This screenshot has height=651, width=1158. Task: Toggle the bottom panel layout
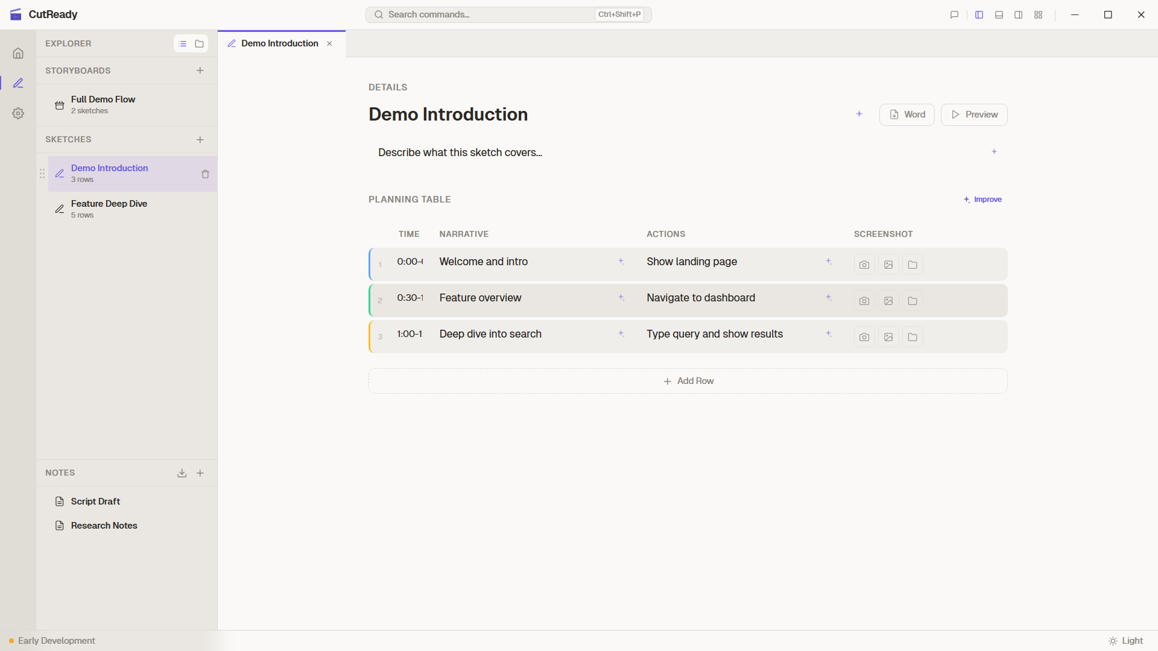point(999,14)
